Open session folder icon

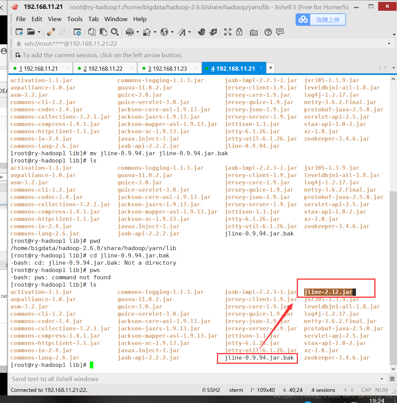(x=31, y=32)
